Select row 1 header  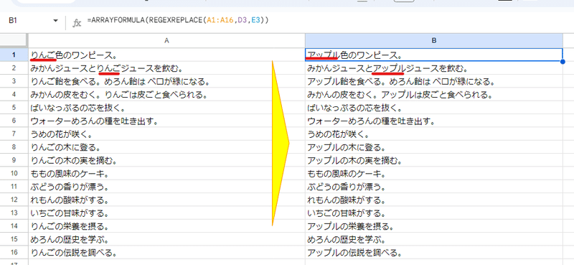(x=14, y=55)
